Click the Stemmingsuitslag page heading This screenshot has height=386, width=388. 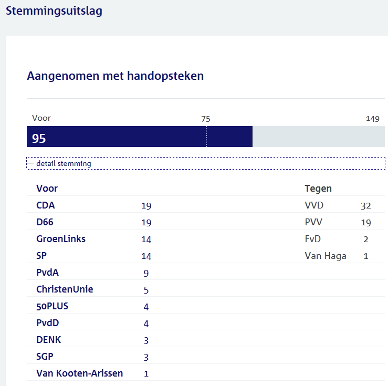pos(54,11)
